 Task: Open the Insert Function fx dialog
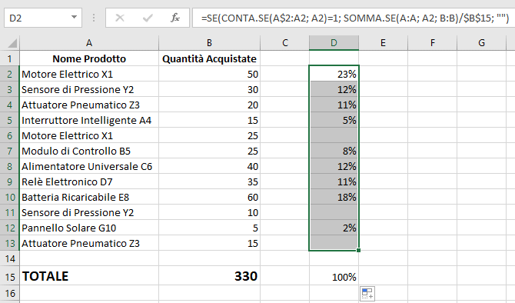tap(175, 18)
